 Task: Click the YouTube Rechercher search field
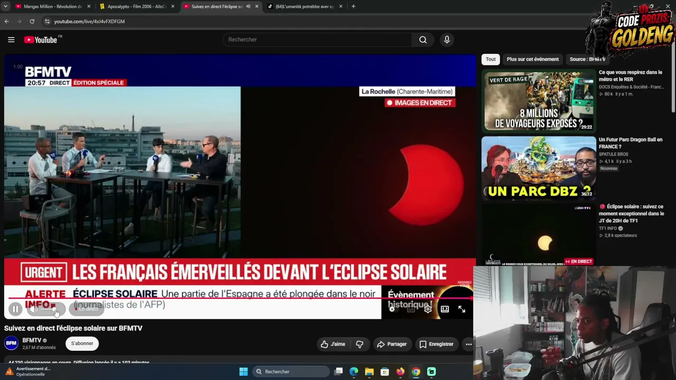point(317,40)
